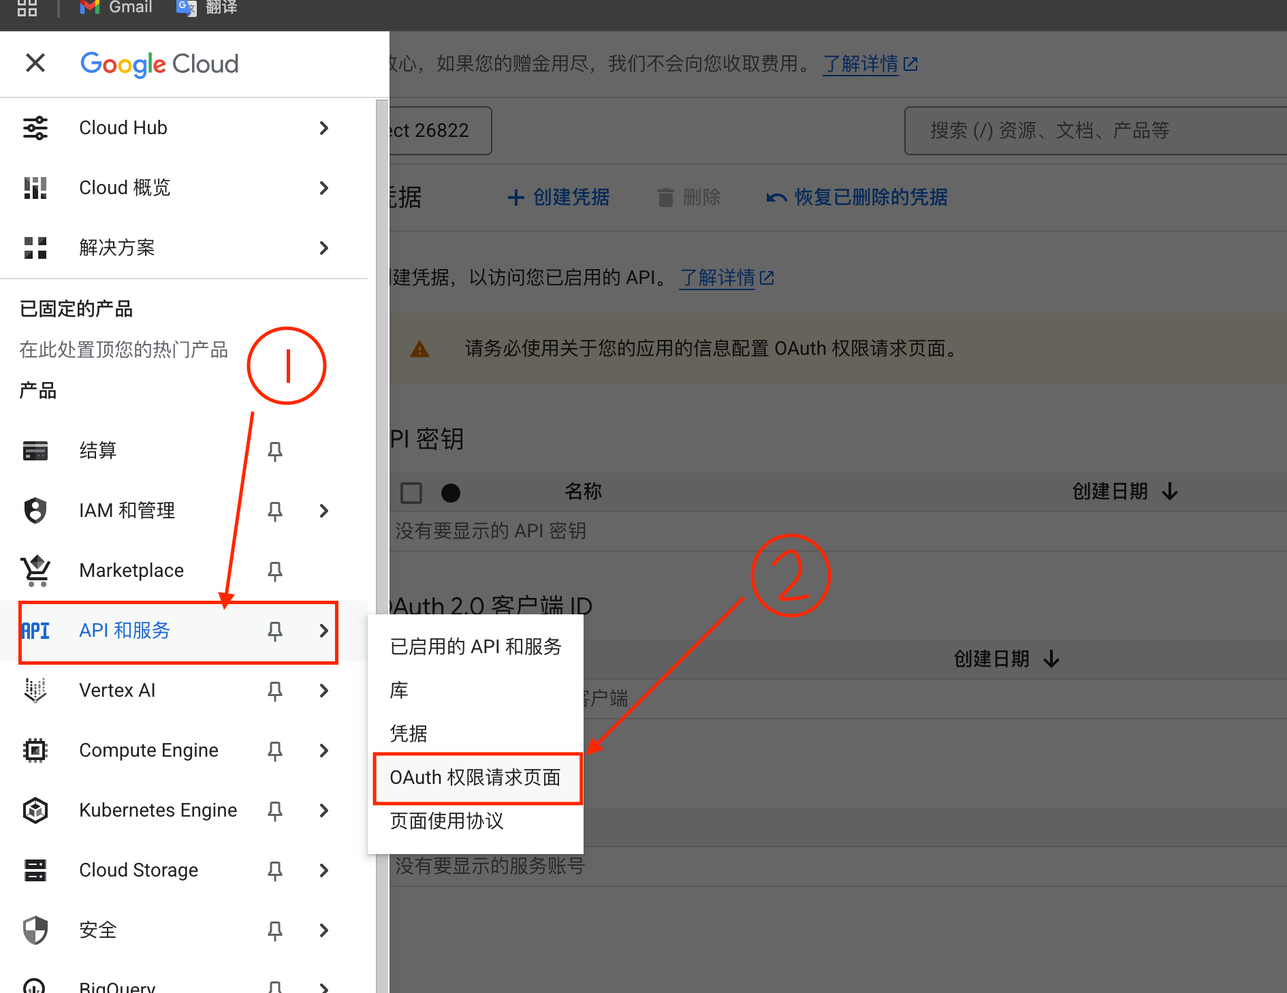Pin Marketplace product
1287x993 pixels.
(x=275, y=571)
